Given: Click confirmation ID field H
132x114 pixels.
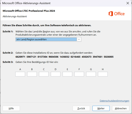Looking at the screenshot, I should [x=103, y=74].
